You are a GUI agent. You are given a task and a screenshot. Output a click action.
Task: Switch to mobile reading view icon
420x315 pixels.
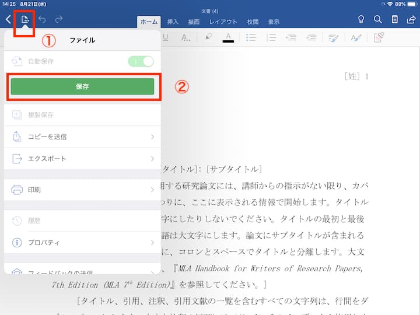pyautogui.click(x=394, y=19)
